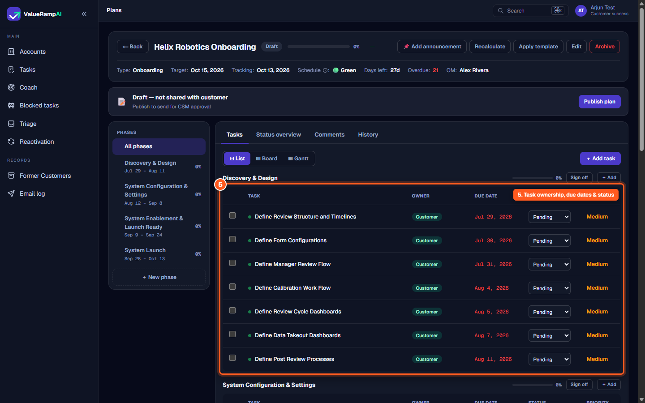The image size is (645, 403).
Task: Click the page vertical scrollbar
Action: pyautogui.click(x=641, y=81)
